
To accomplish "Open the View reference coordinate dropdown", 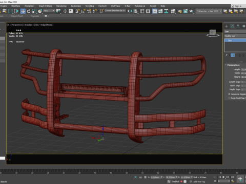I will click(49, 11).
